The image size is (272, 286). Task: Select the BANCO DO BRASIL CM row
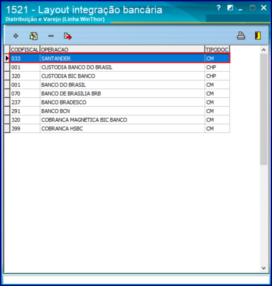(120, 85)
